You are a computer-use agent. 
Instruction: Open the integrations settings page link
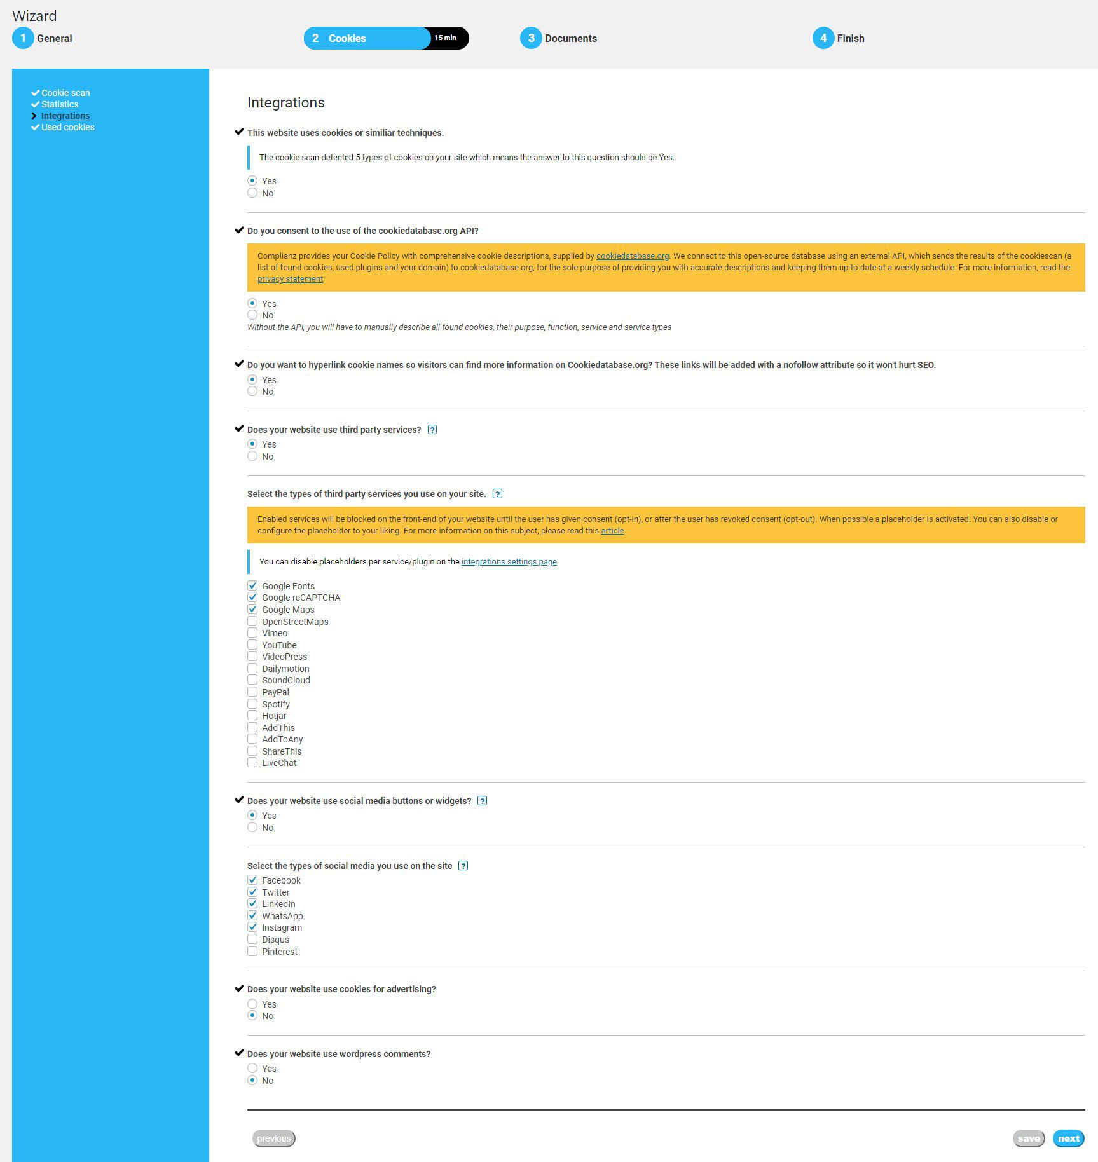(x=509, y=561)
